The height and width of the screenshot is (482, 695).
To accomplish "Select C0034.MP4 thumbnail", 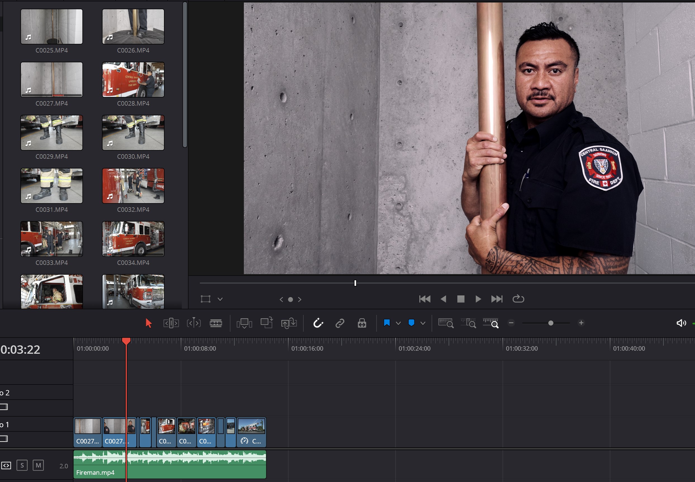I will pyautogui.click(x=133, y=239).
